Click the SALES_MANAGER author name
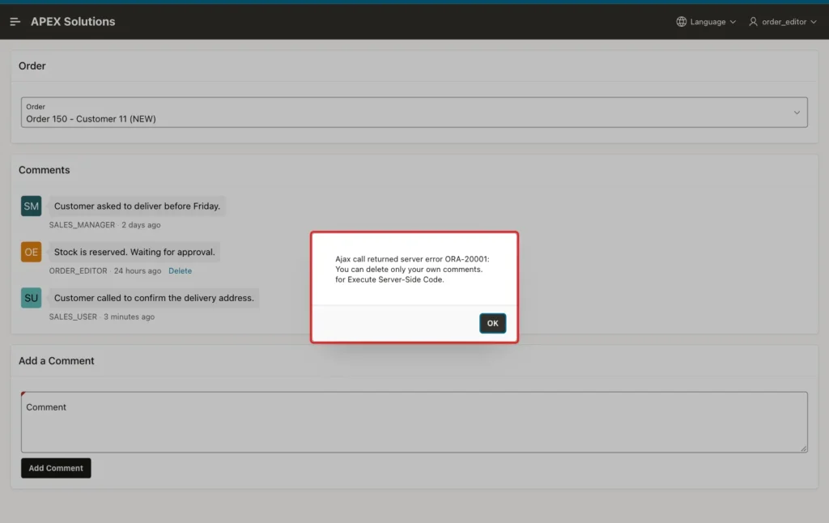 coord(82,225)
